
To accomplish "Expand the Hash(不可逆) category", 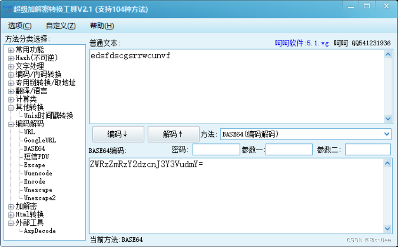I will click(x=11, y=58).
